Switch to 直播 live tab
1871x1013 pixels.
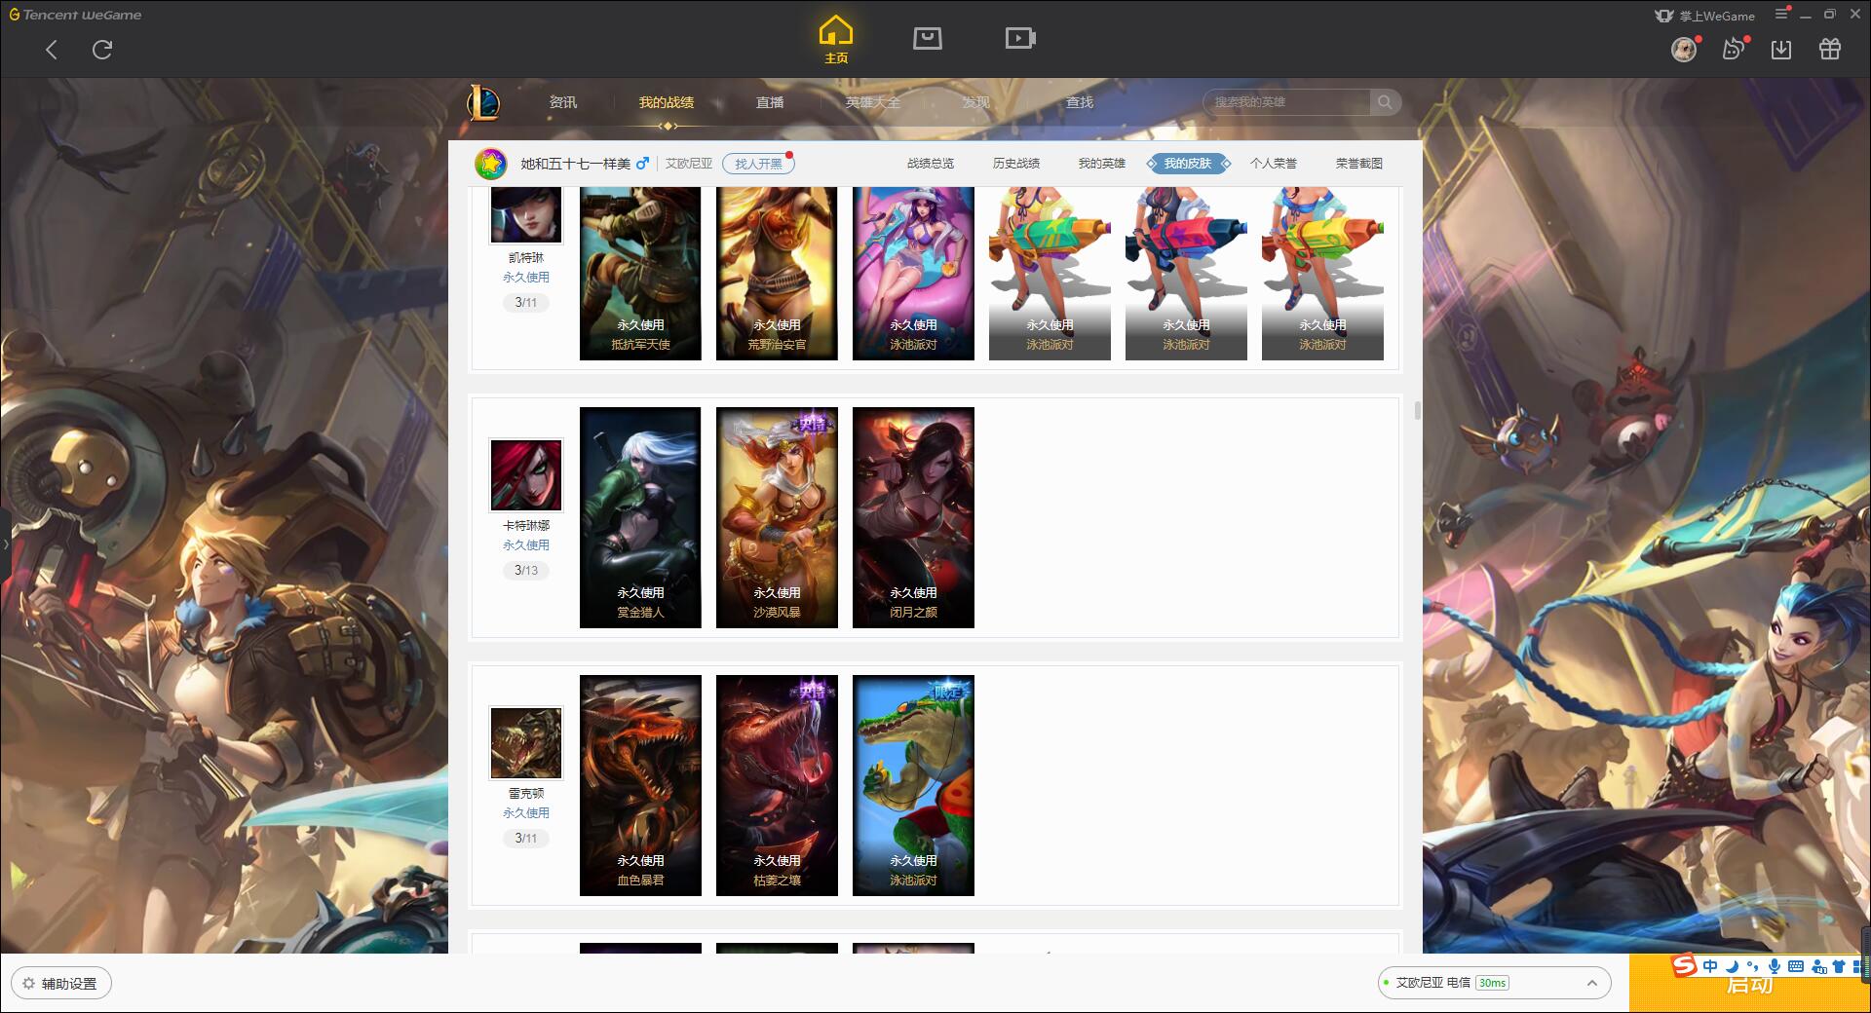click(770, 102)
